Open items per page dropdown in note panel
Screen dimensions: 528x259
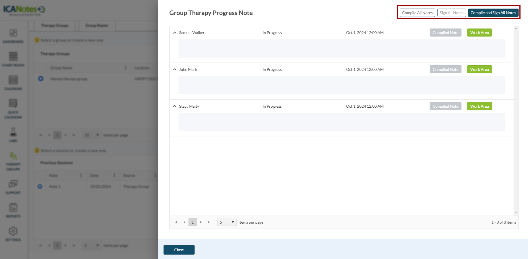(227, 222)
